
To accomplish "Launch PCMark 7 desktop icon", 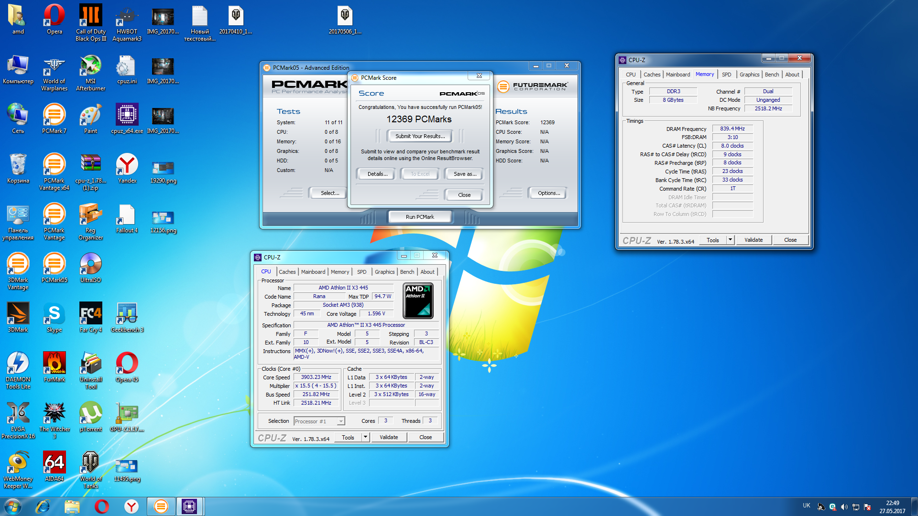I will tap(54, 118).
